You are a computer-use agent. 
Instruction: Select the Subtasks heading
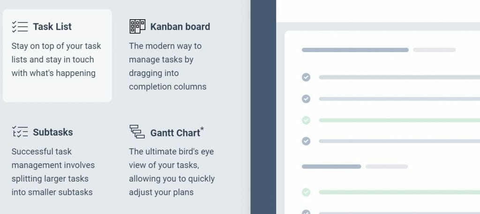[x=53, y=132]
